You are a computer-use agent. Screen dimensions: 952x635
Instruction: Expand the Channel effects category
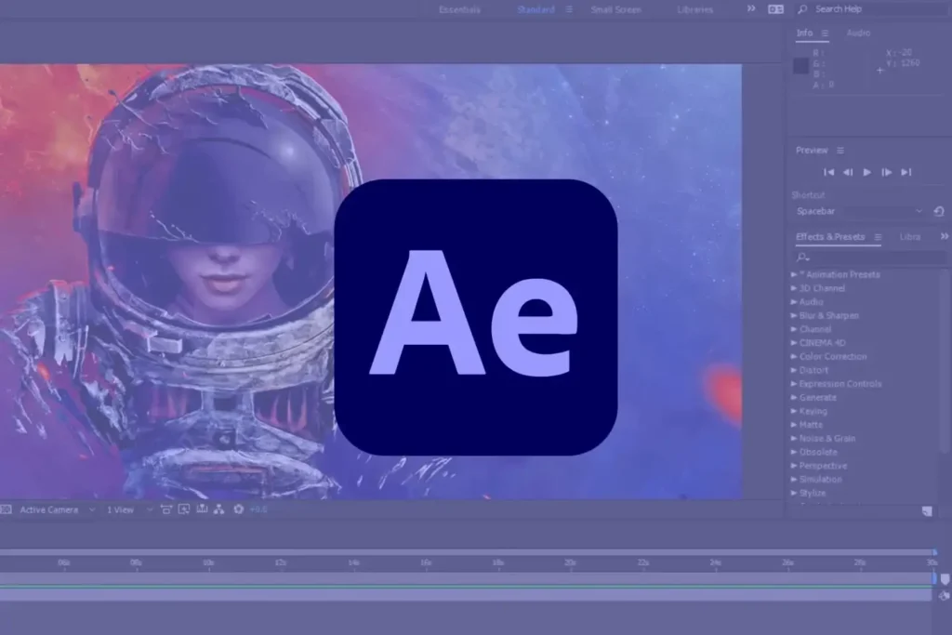pyautogui.click(x=794, y=329)
